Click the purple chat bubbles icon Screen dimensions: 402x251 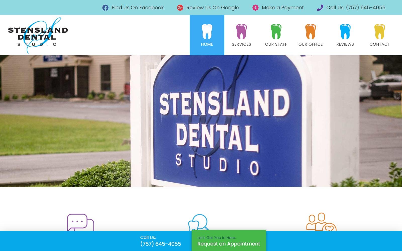[80, 222]
